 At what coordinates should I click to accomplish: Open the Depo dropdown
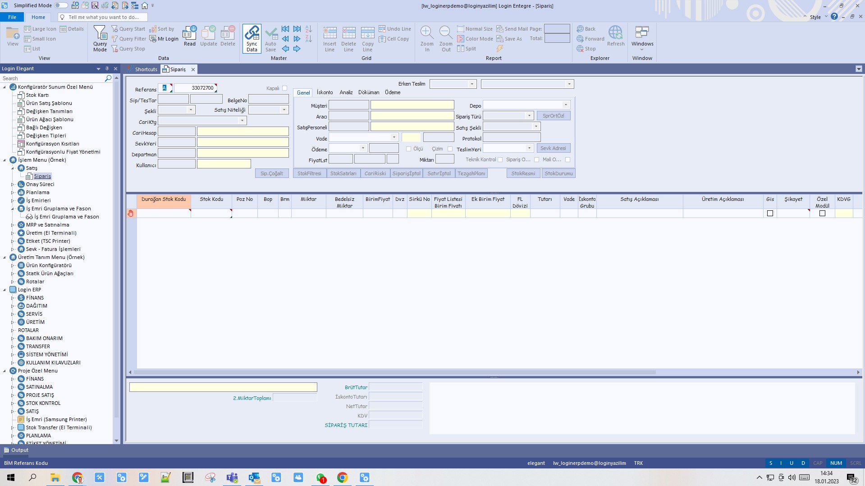pos(566,104)
